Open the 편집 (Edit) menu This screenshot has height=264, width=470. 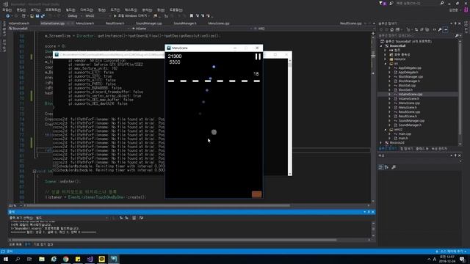coord(21,10)
